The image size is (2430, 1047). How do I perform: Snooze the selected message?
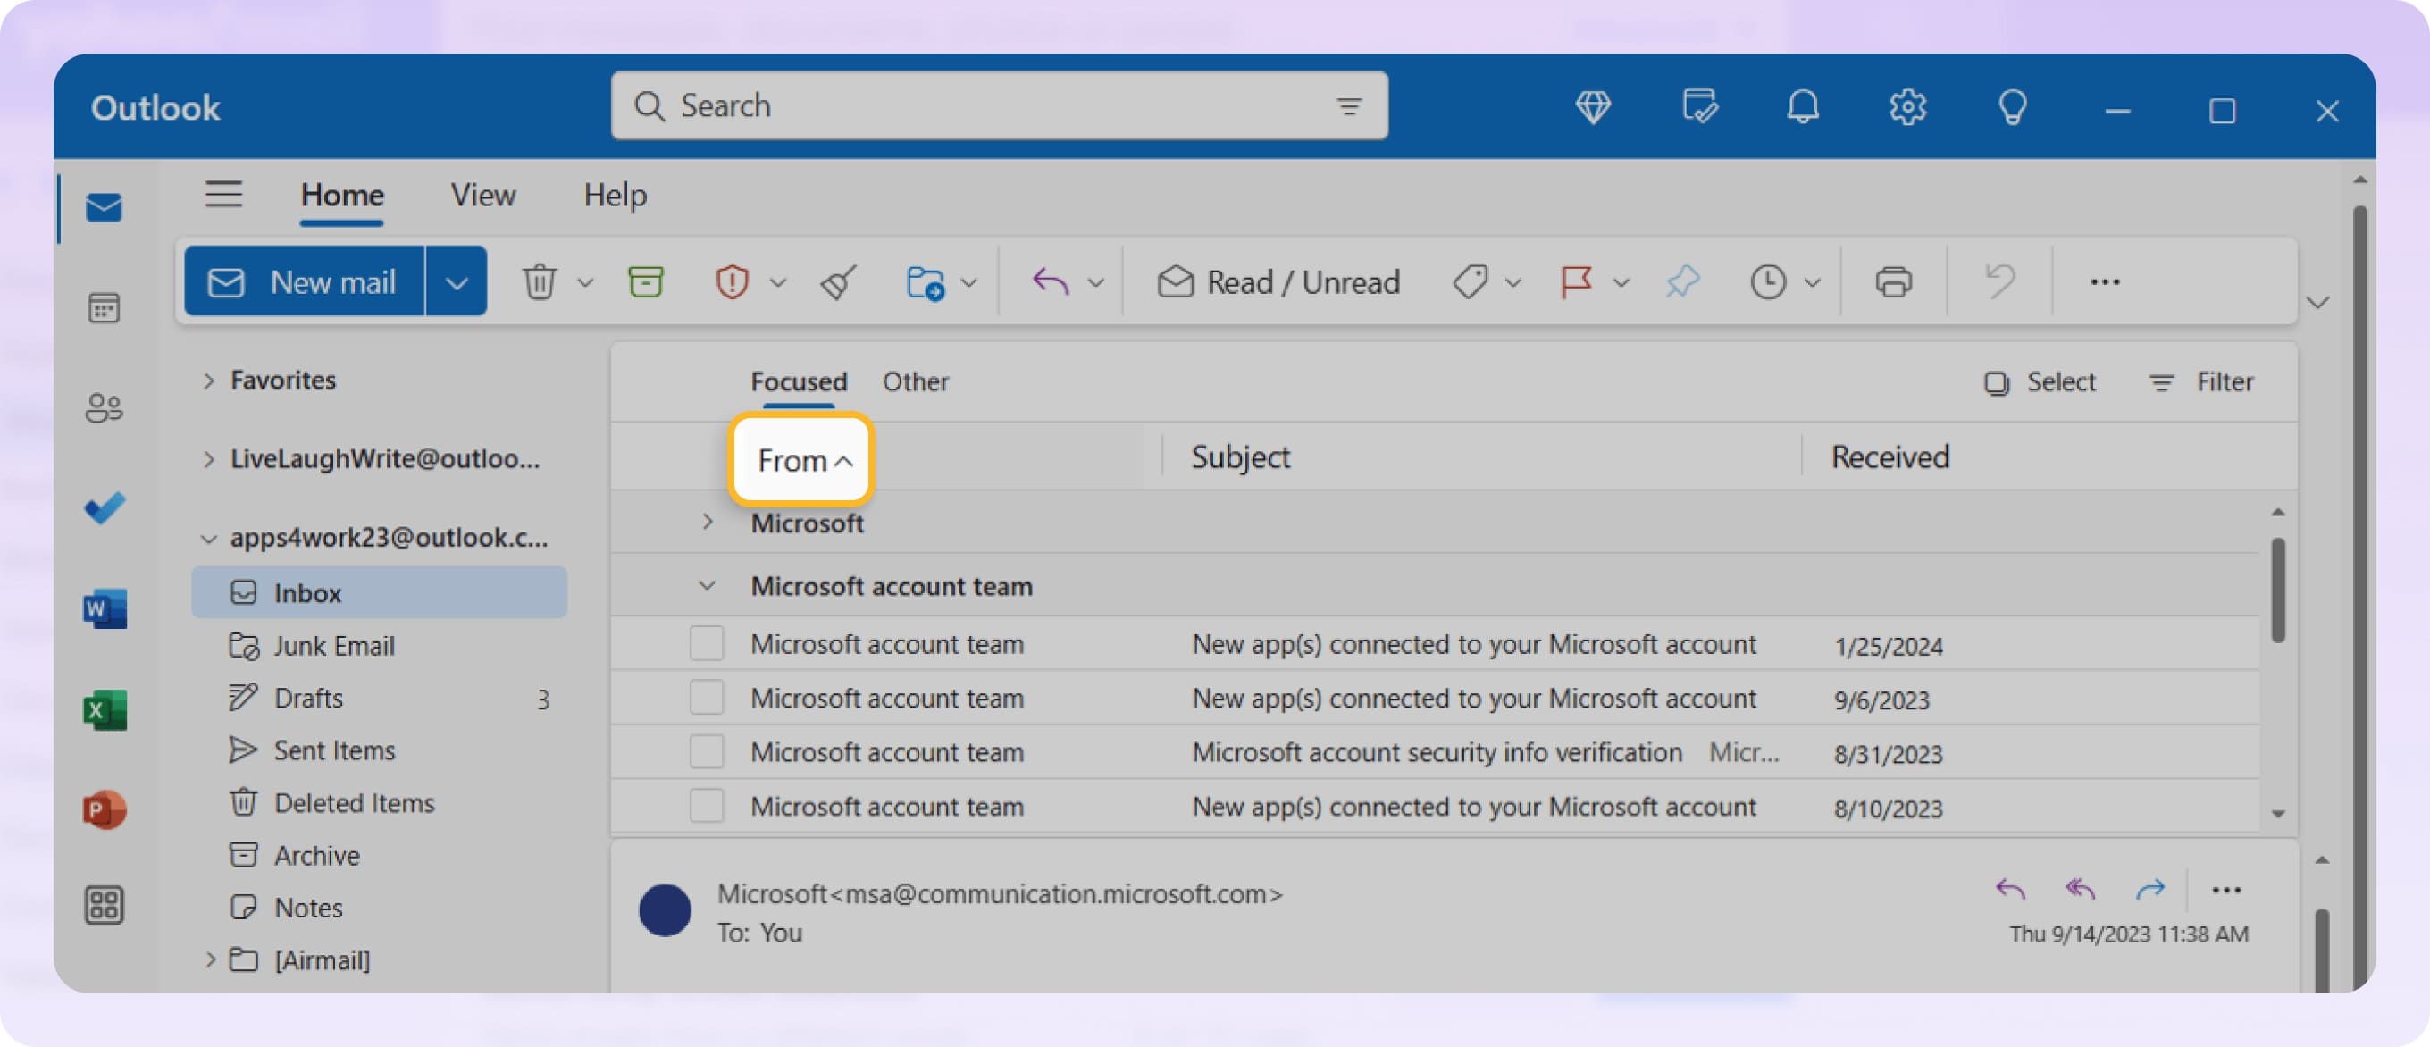pos(1769,281)
